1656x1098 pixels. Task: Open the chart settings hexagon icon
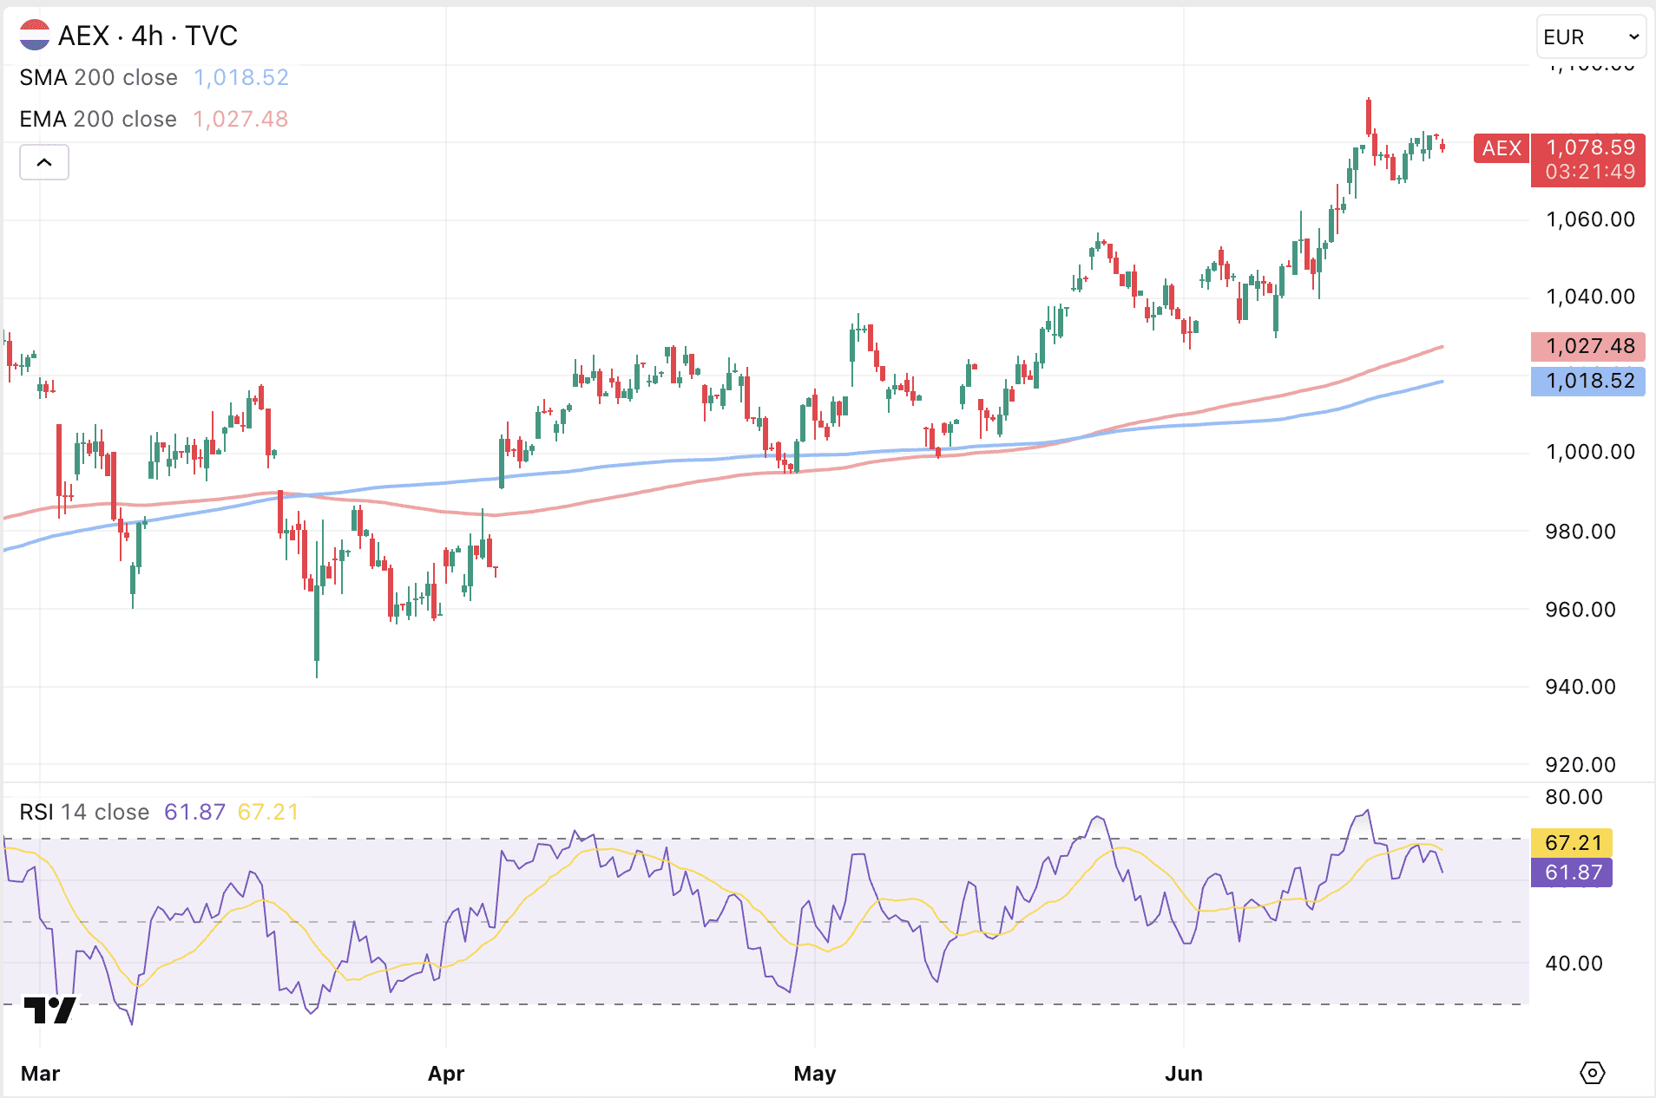[x=1593, y=1073]
